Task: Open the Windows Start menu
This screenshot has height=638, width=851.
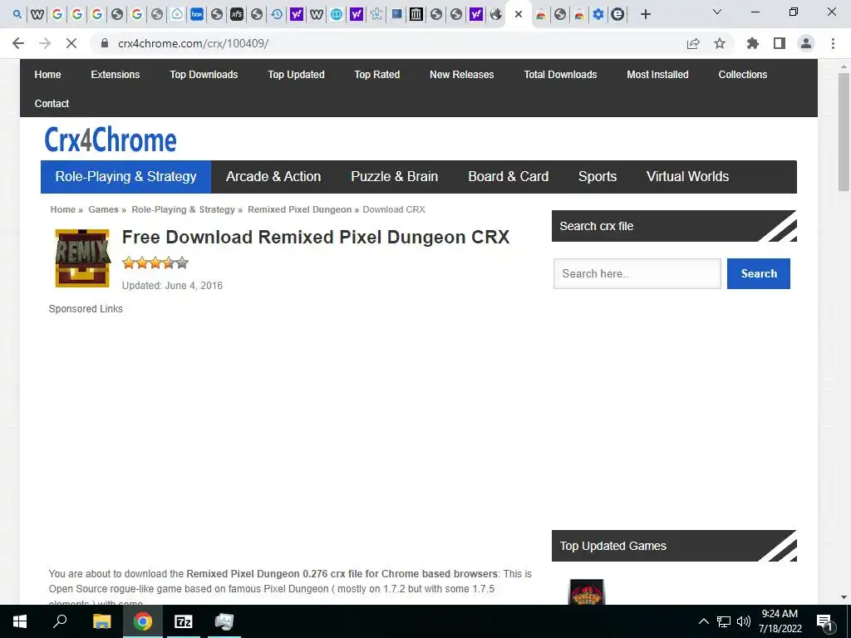Action: pyautogui.click(x=20, y=621)
